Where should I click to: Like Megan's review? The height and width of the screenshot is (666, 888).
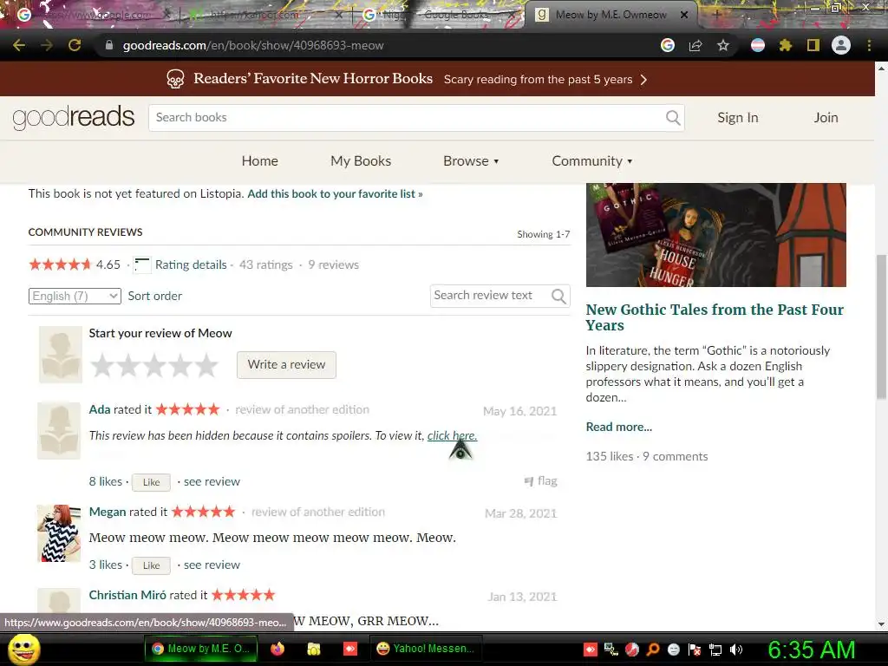[151, 565]
